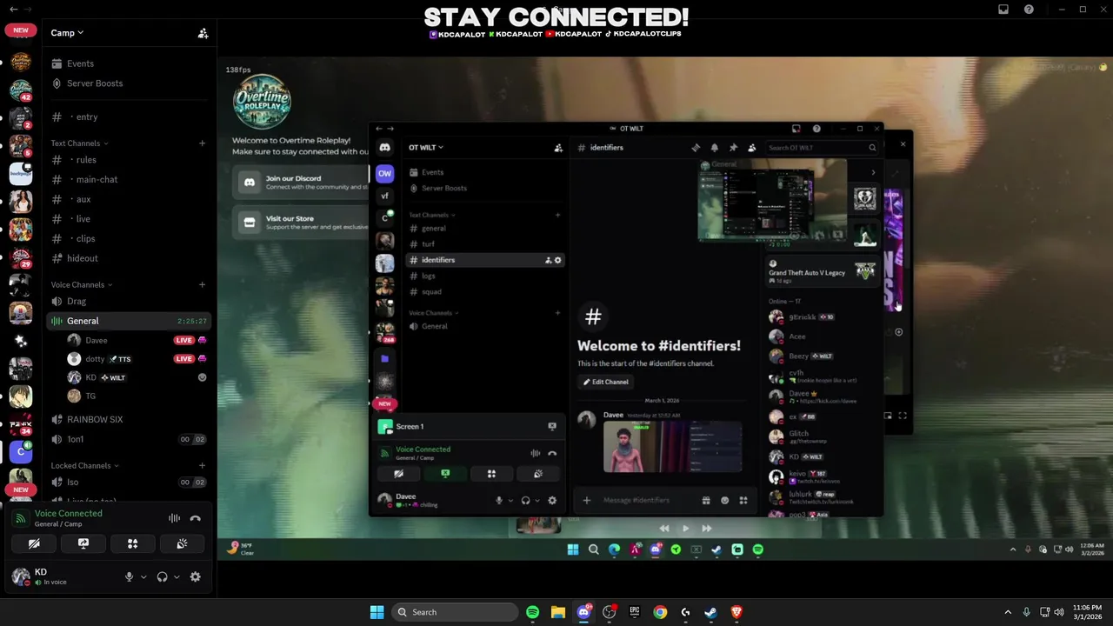The image size is (1113, 626).
Task: Open User Settings gear next to KD
Action: (196, 576)
